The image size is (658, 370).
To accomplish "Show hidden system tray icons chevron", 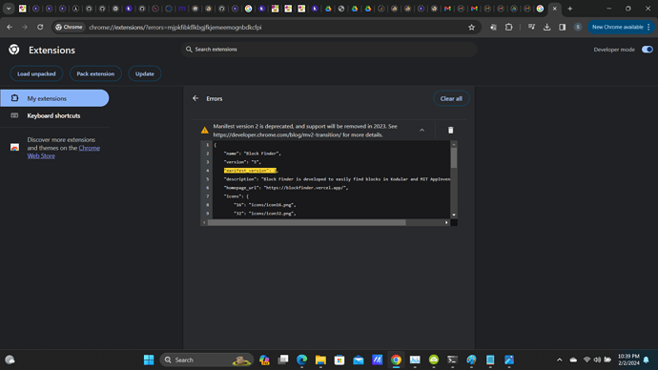I will [x=559, y=360].
